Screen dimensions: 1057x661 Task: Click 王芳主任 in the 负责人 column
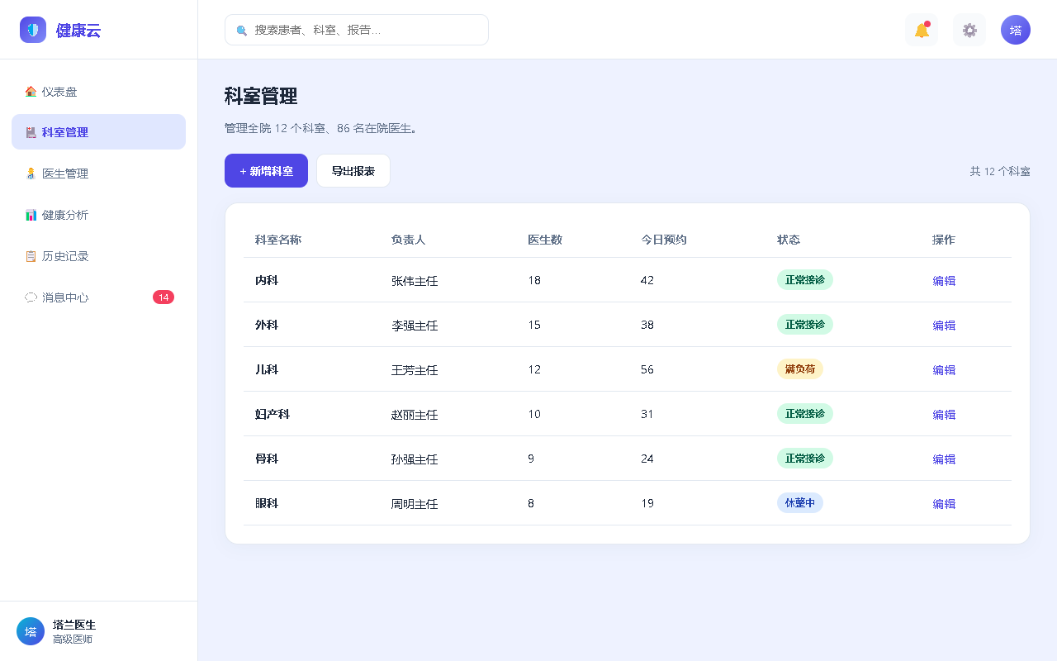click(x=415, y=370)
